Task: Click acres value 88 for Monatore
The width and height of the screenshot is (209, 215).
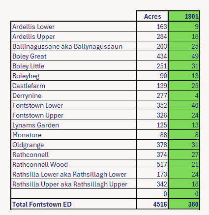Action: [x=152, y=135]
